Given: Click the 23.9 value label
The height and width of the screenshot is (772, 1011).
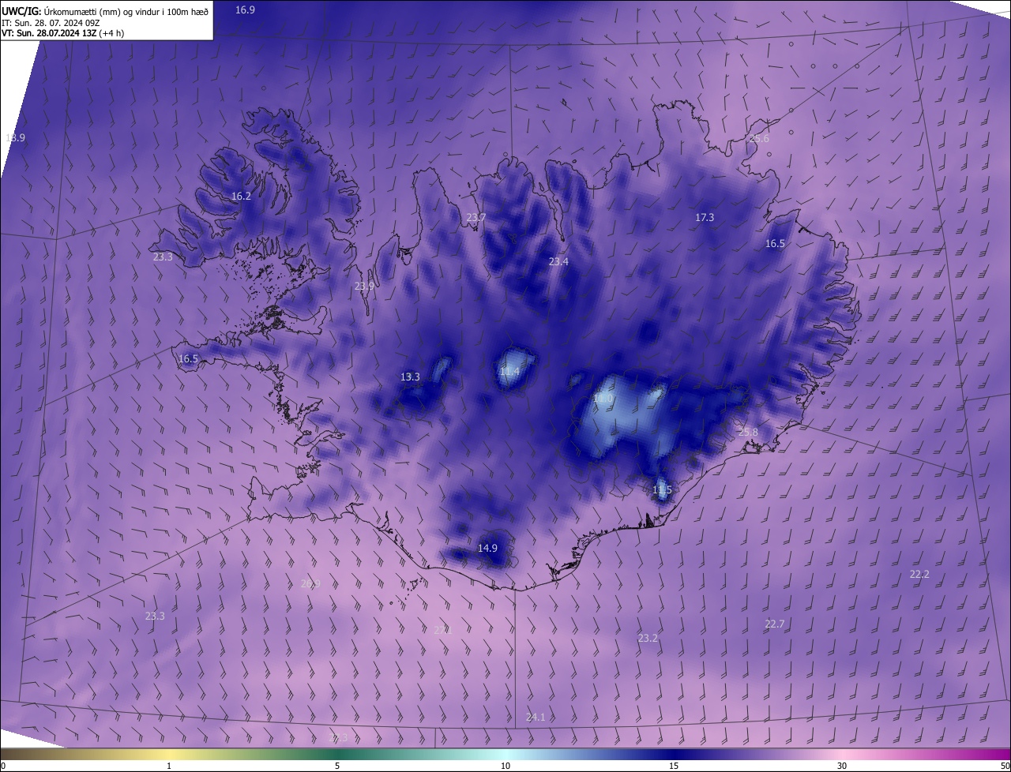Looking at the screenshot, I should click(x=364, y=286).
